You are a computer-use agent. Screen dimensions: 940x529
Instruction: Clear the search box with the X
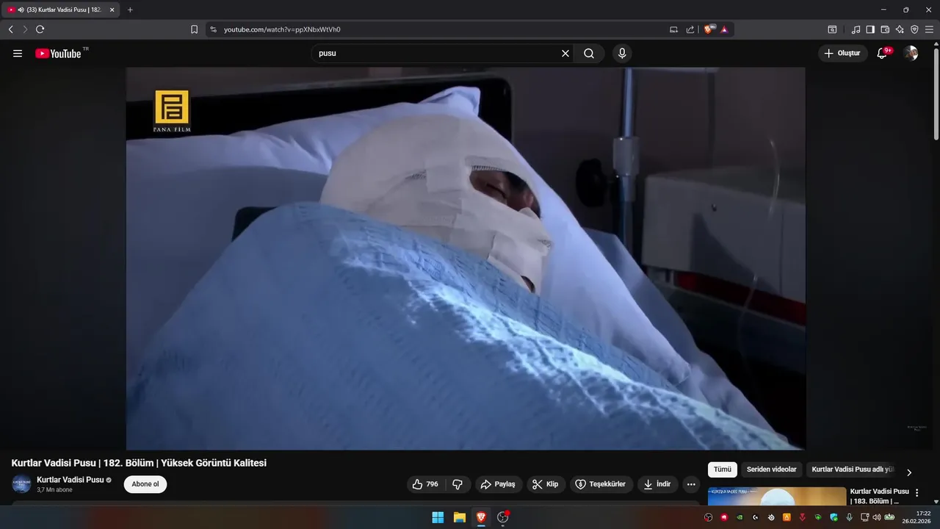coord(565,54)
